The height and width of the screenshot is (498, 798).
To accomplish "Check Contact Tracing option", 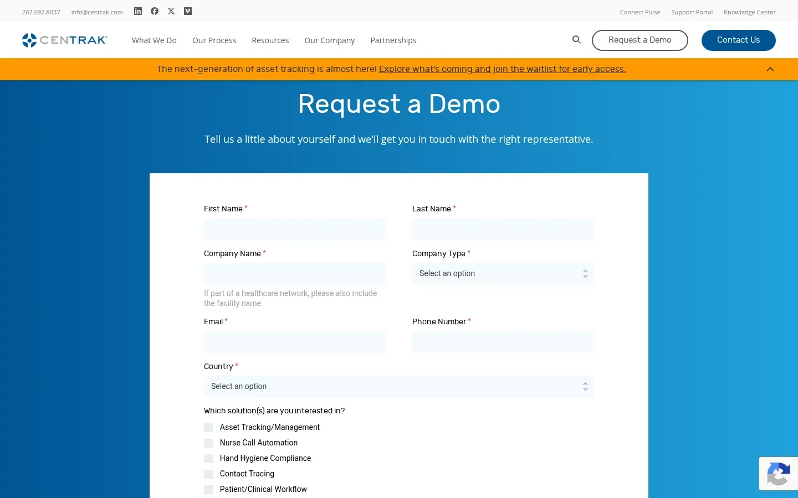I will 208,474.
